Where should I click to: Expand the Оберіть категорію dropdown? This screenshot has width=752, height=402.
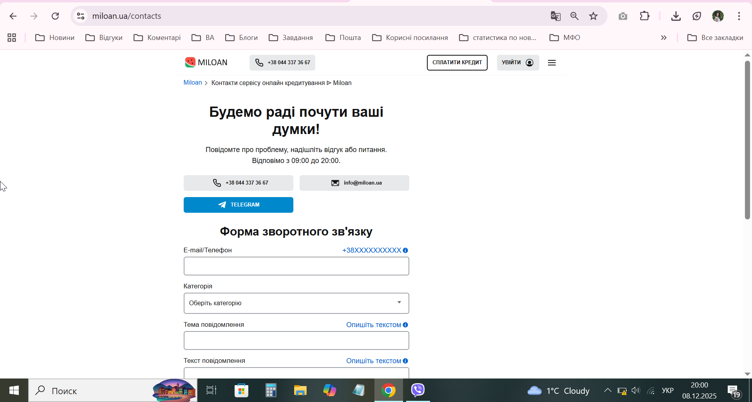click(296, 303)
